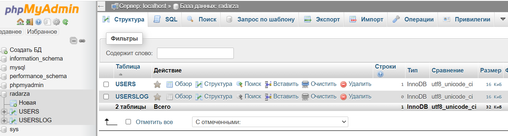Click the Сравнение column header
This screenshot has height=136, width=508.
[447, 70]
